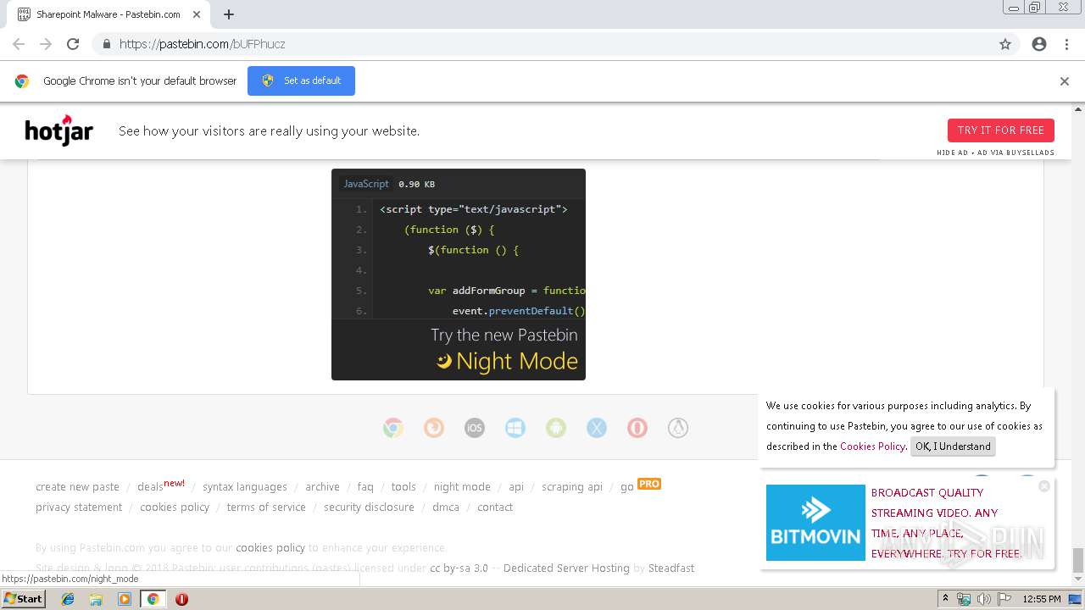Open the security disclosure link

coord(369,507)
